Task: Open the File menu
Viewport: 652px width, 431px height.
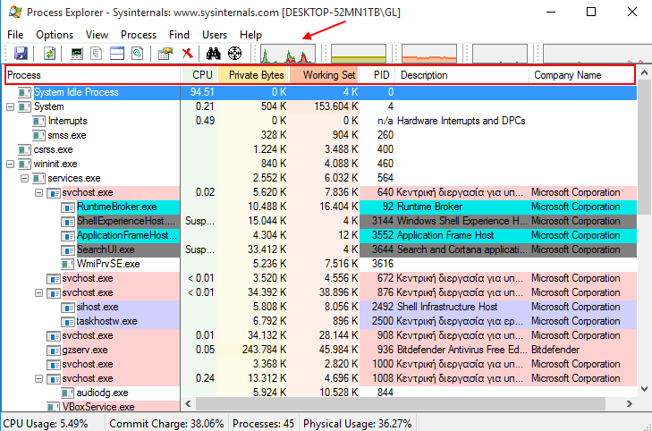Action: [x=15, y=35]
